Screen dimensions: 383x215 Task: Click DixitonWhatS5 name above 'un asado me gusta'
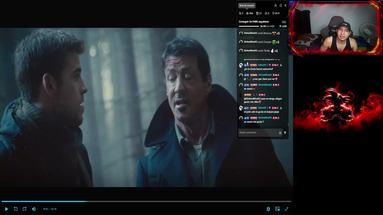(265, 118)
